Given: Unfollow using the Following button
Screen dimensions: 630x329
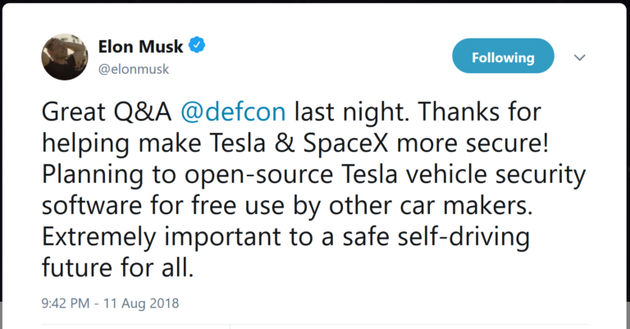Looking at the screenshot, I should [503, 56].
